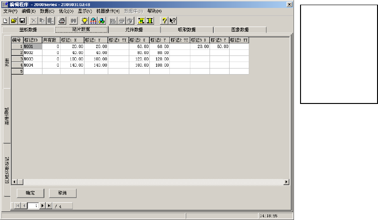Select the N003 cell in the table
Screen dimensions: 378x220
click(32, 59)
